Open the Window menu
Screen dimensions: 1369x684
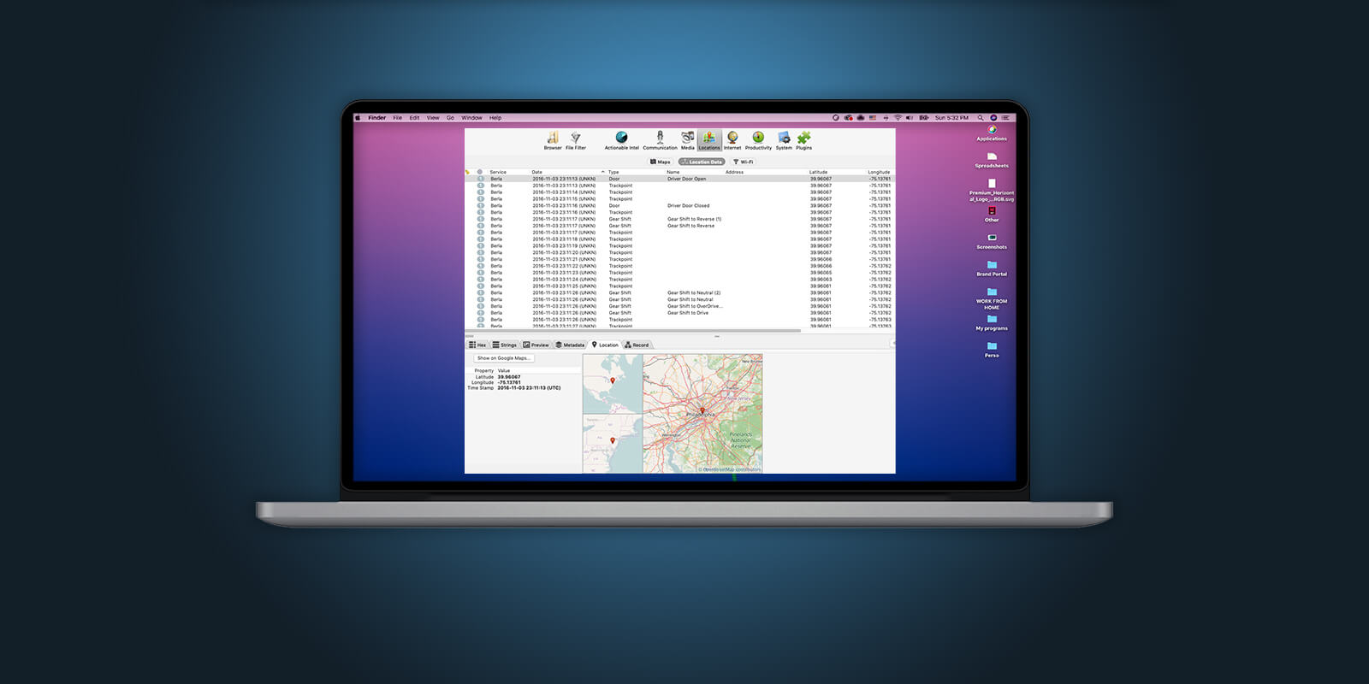click(471, 118)
